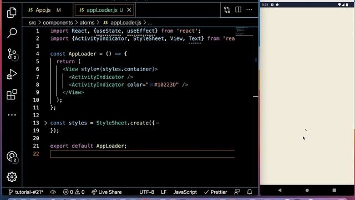
Task: Open the Search view in activity bar
Action: click(x=12, y=33)
